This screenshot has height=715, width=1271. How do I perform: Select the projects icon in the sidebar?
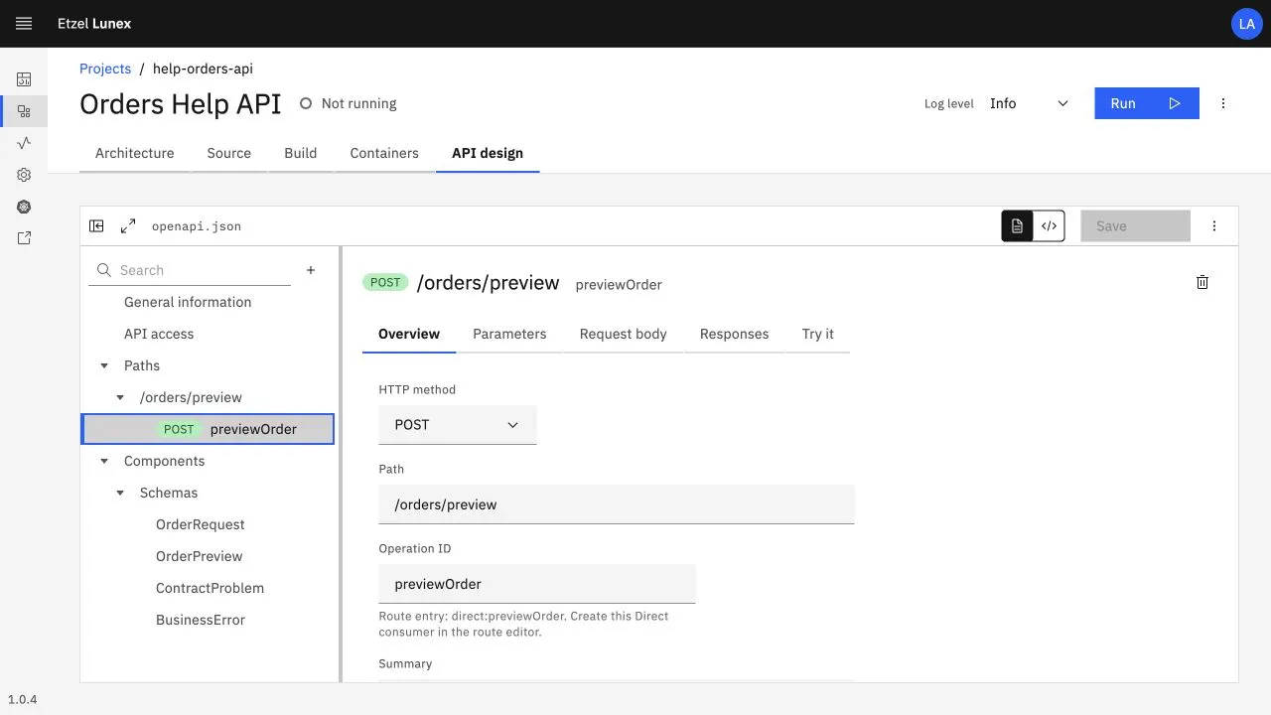[x=24, y=111]
